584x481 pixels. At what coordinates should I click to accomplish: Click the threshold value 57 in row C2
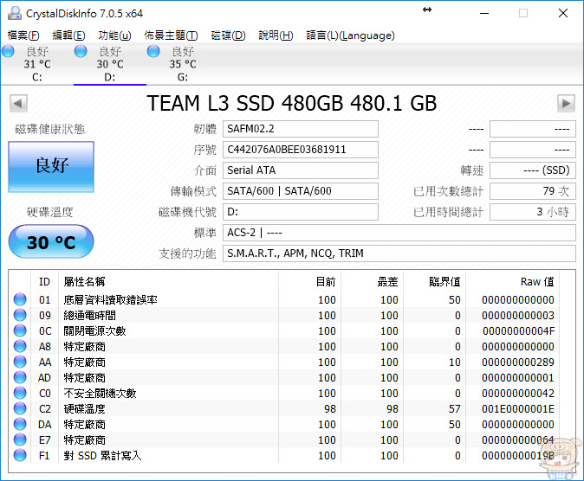[x=454, y=409]
